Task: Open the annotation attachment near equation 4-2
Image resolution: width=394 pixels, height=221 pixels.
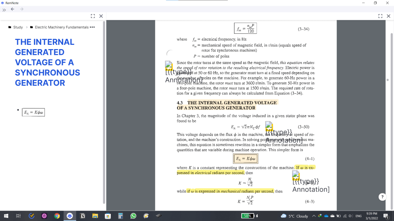Action: pyautogui.click(x=296, y=175)
